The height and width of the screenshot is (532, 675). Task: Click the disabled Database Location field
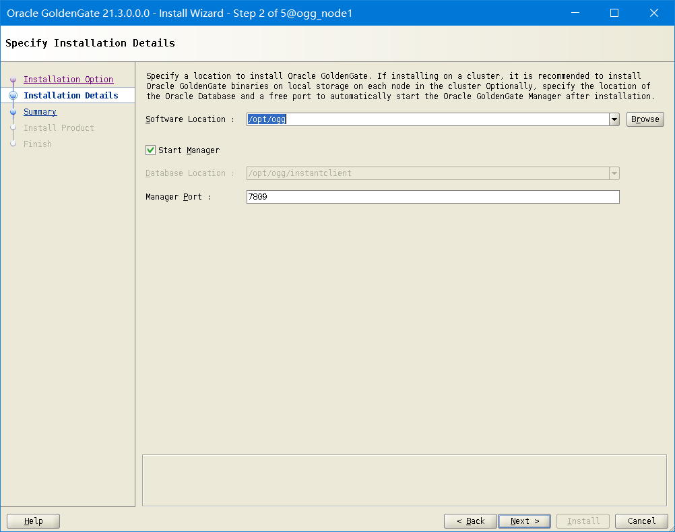tap(428, 173)
